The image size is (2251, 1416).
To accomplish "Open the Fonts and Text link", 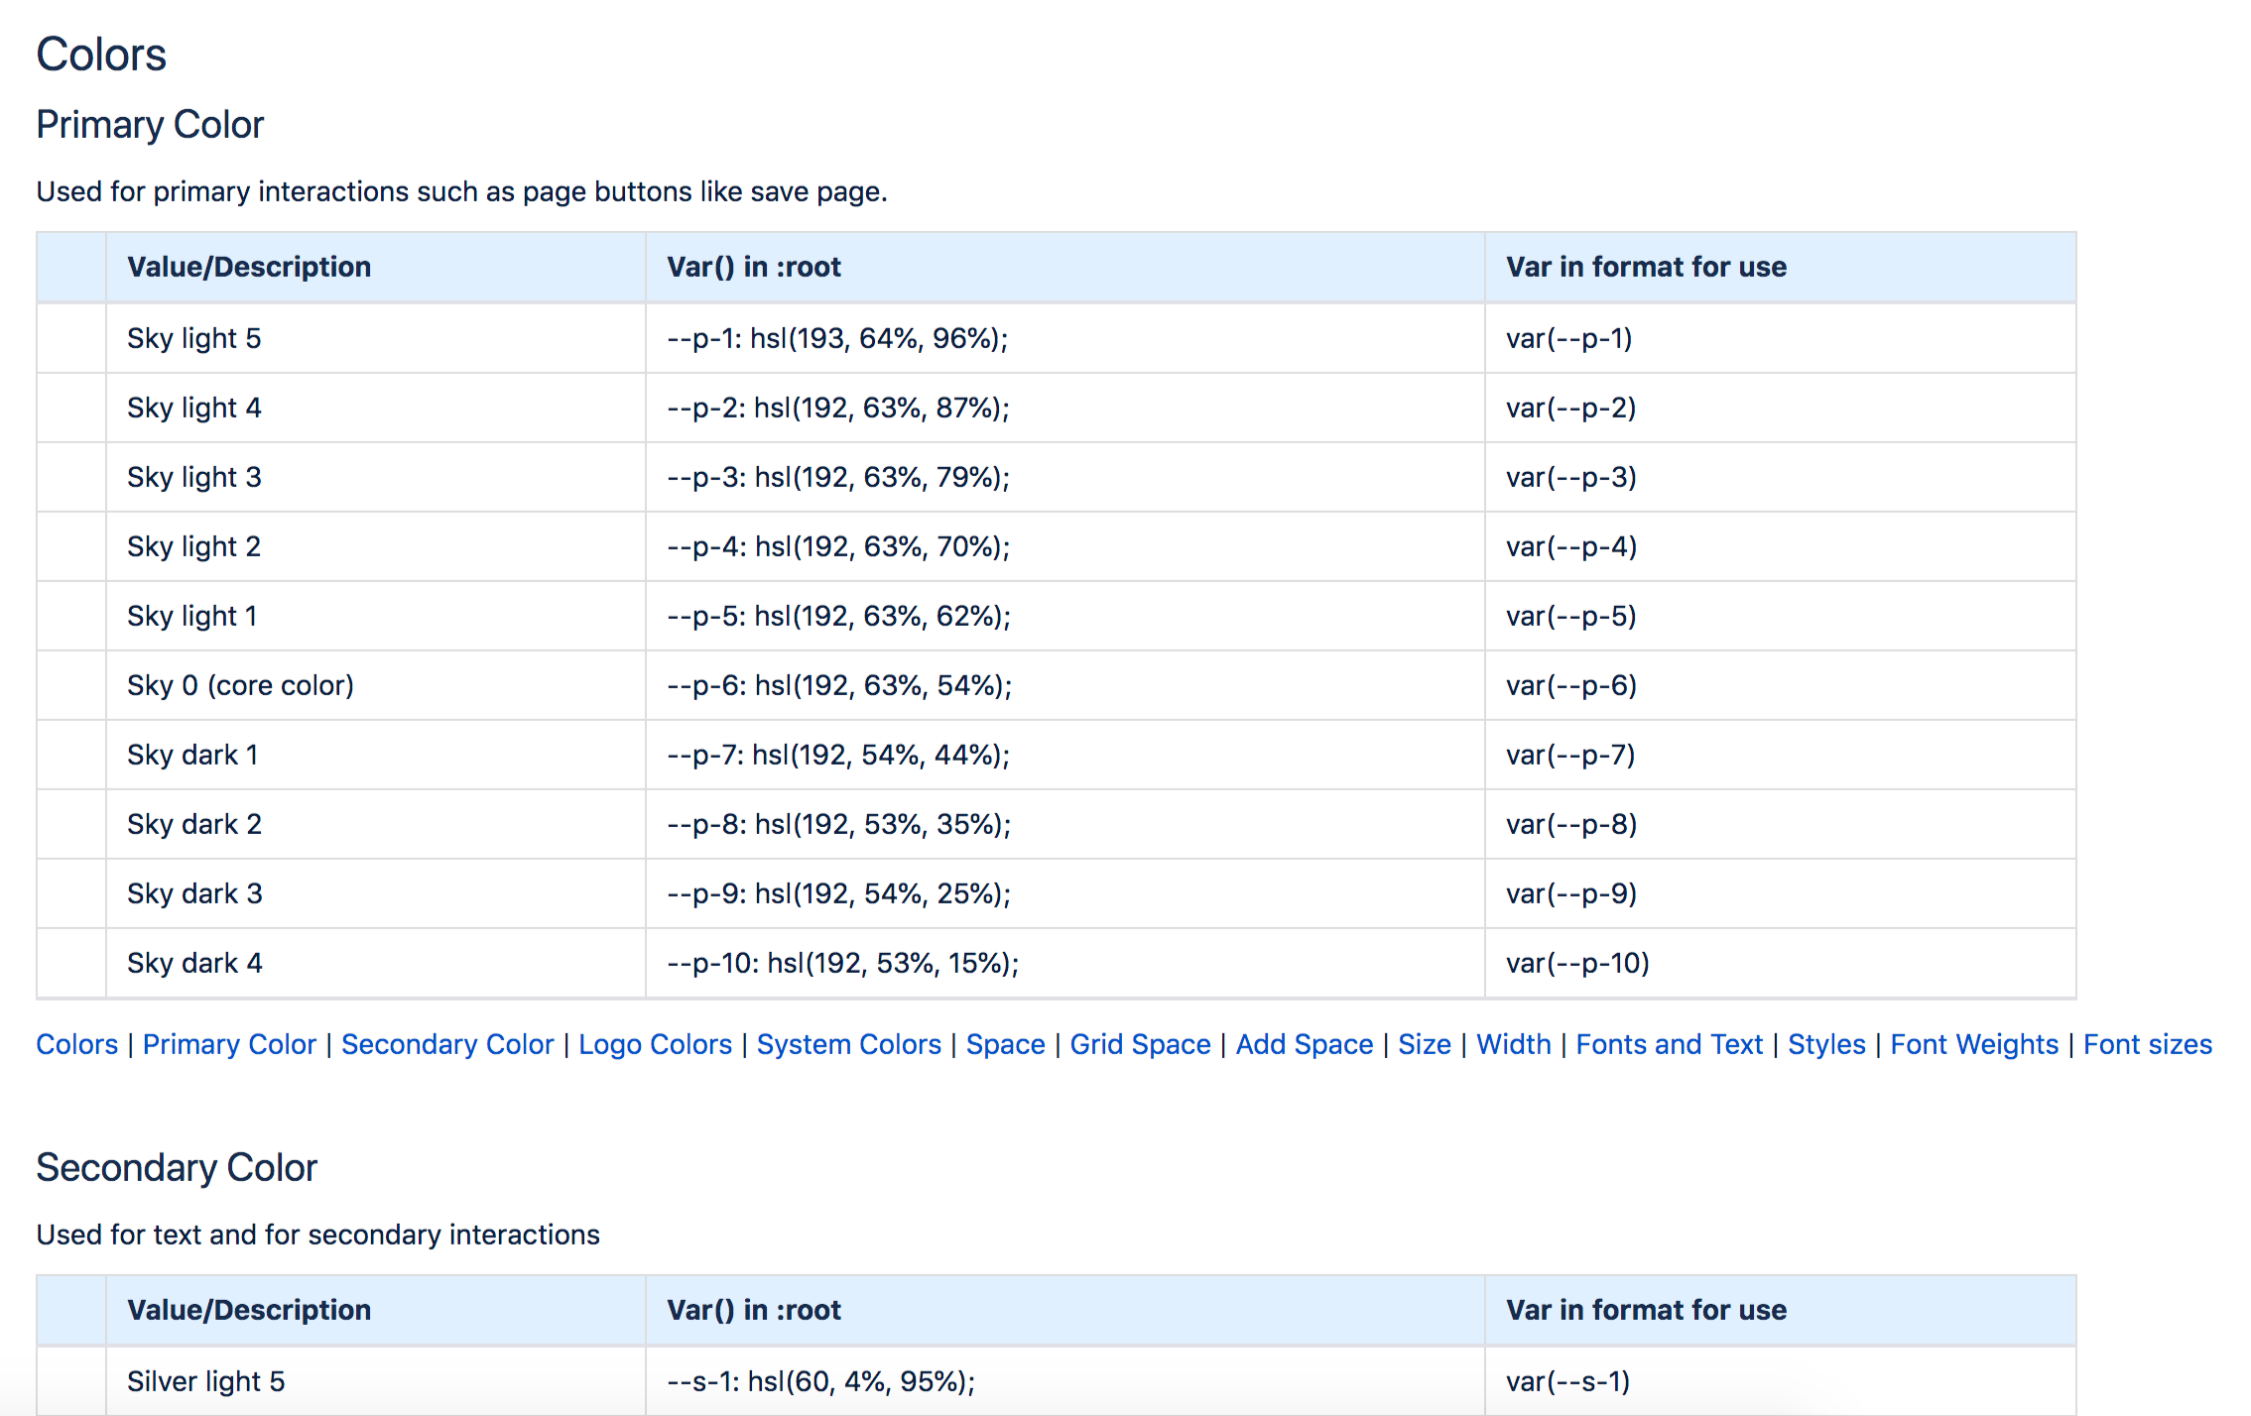I will click(x=1669, y=1044).
